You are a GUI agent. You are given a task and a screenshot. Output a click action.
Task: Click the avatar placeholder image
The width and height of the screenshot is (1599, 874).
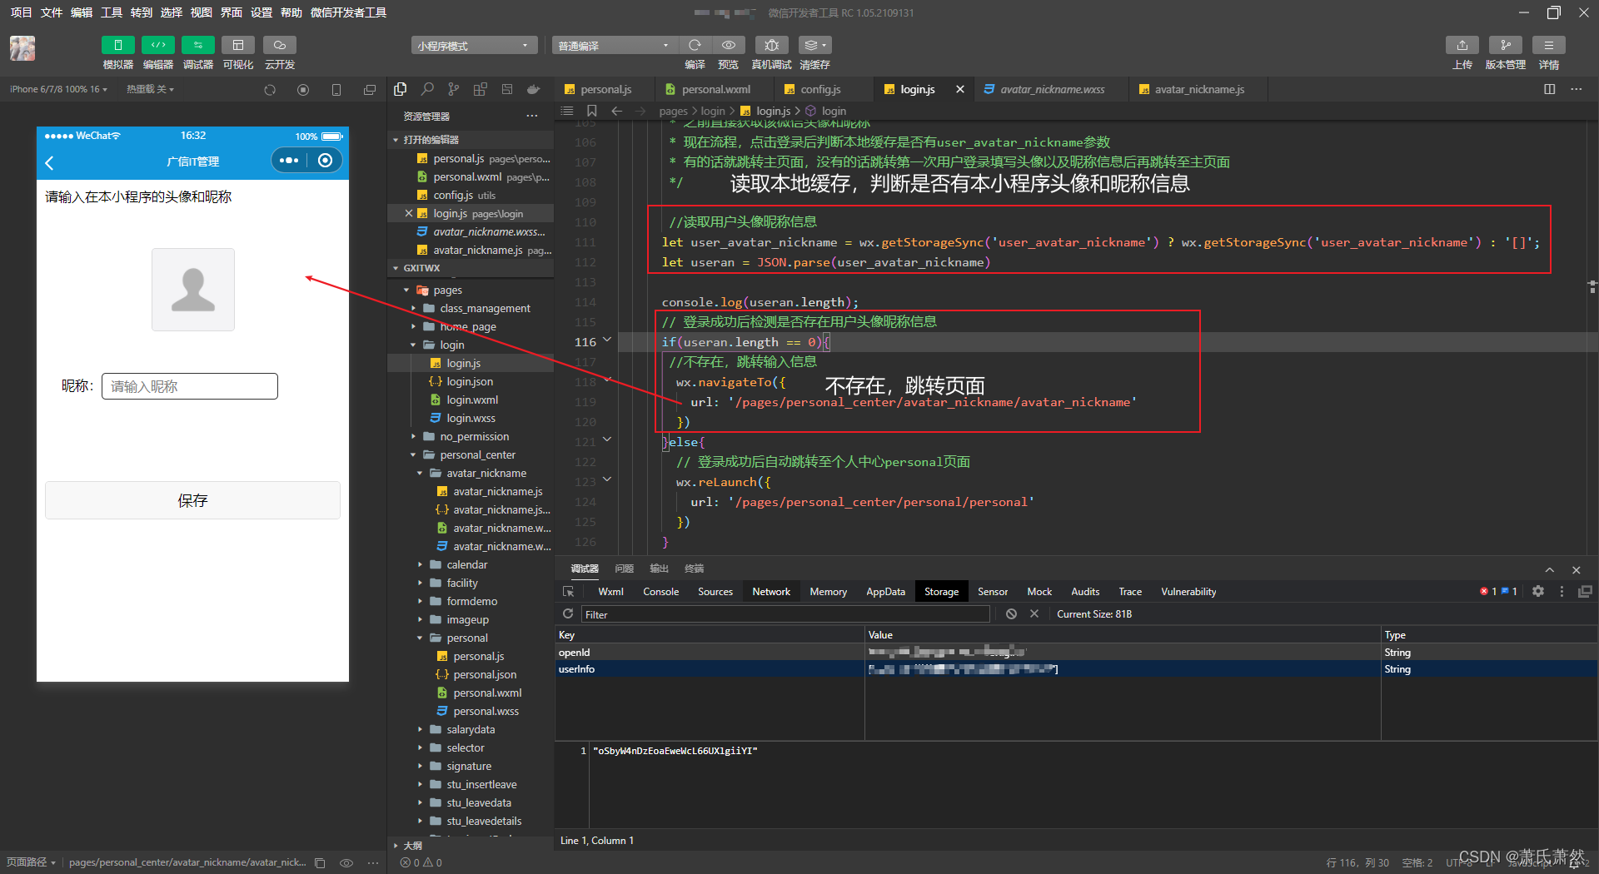pyautogui.click(x=193, y=290)
